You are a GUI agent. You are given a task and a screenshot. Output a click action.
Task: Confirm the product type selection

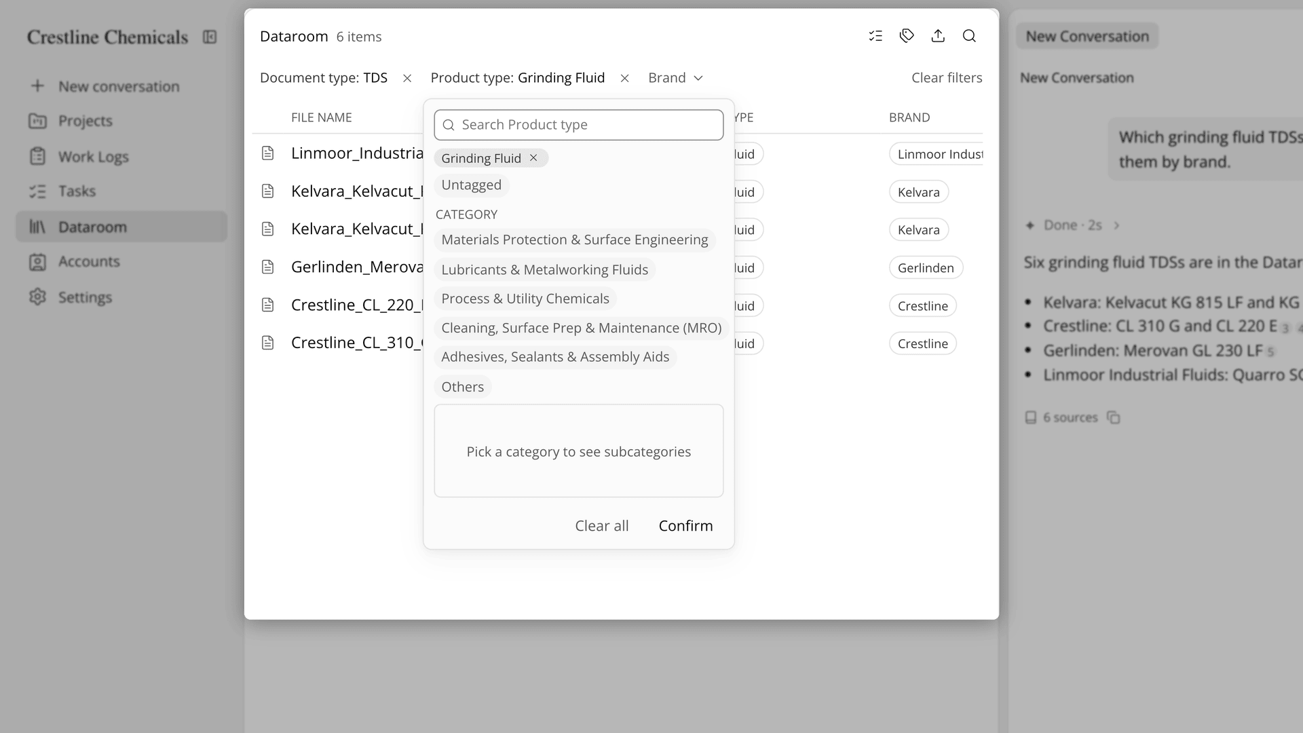click(685, 526)
